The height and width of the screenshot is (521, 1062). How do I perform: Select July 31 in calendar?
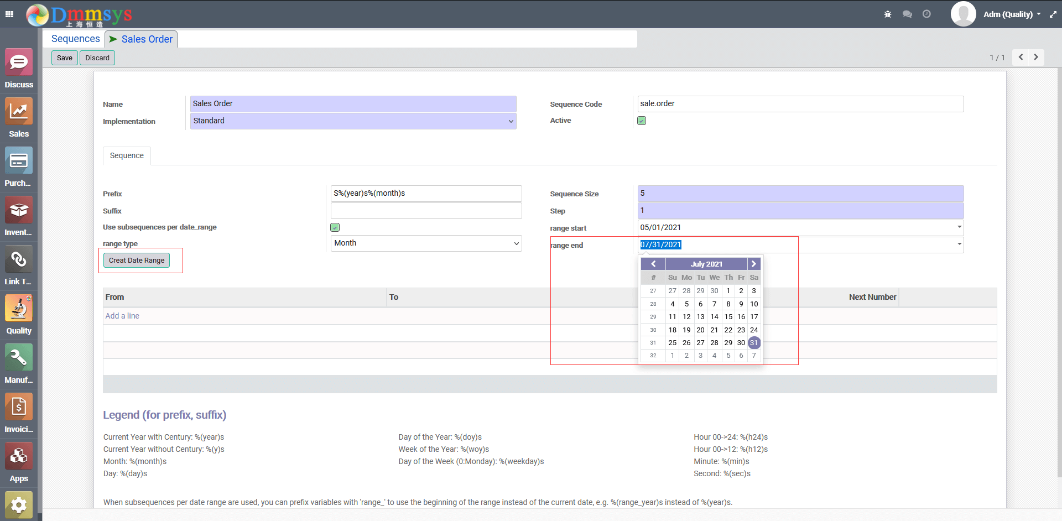pos(754,343)
